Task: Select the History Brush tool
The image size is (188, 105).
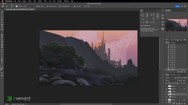Action: 2,37
